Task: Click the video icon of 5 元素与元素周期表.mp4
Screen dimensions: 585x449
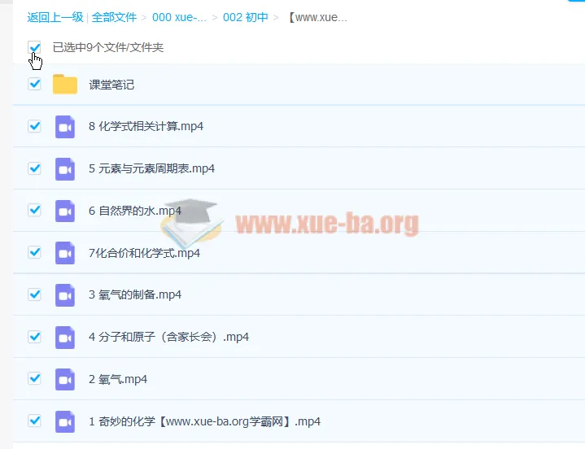Action: (65, 169)
